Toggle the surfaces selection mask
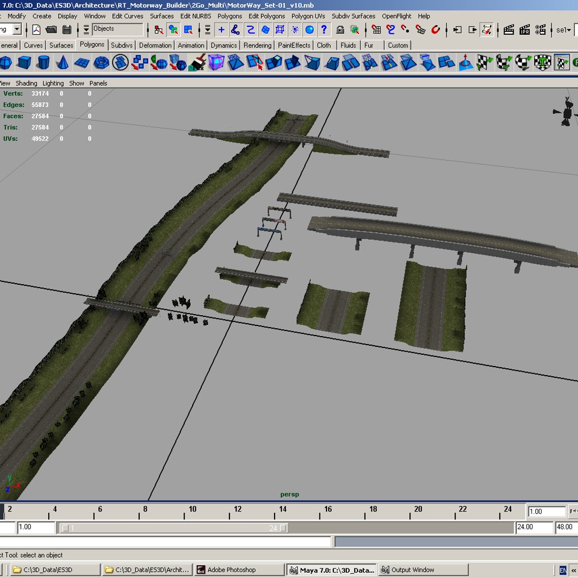578x578 pixels. click(x=265, y=29)
